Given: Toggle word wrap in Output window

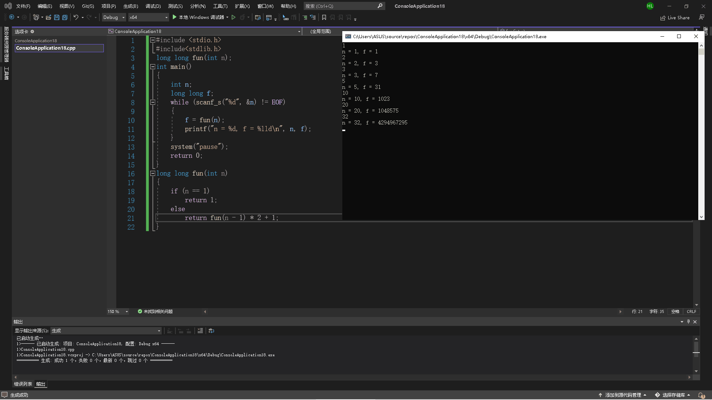Looking at the screenshot, I should pyautogui.click(x=211, y=331).
